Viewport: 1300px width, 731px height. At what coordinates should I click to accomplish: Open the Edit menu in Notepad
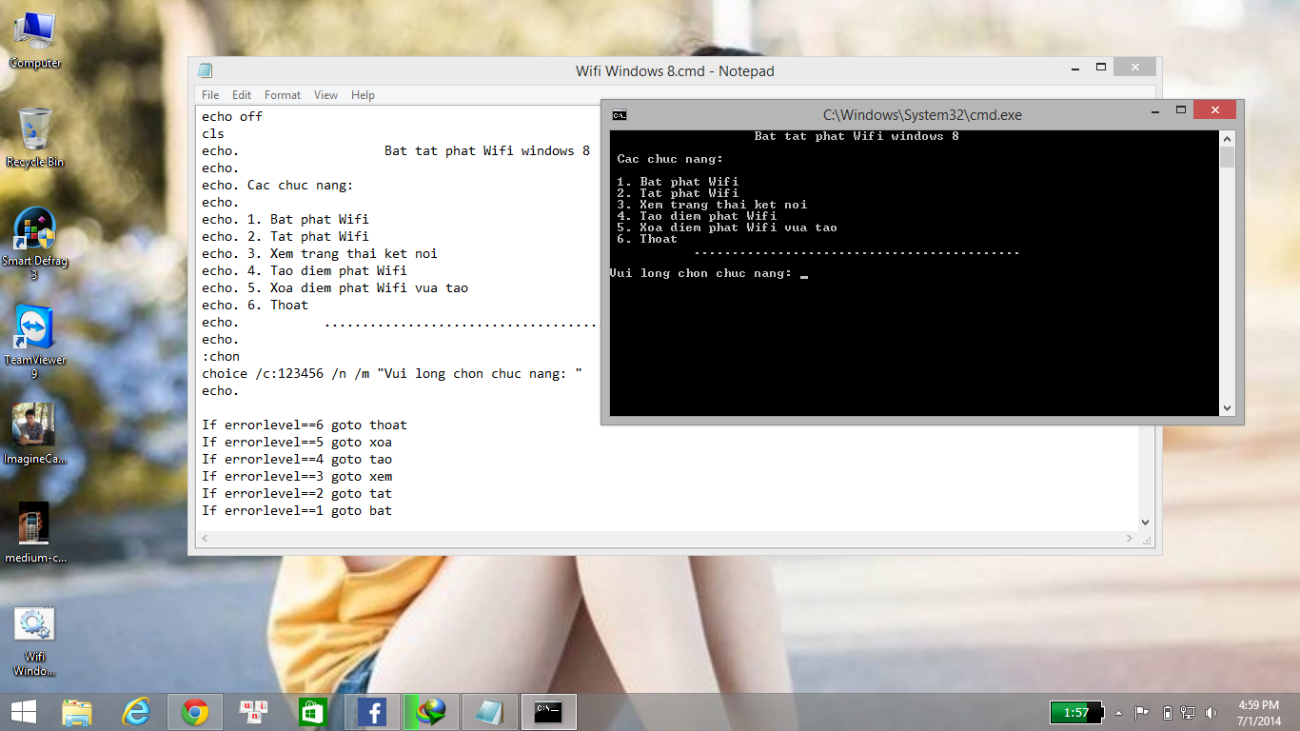pyautogui.click(x=242, y=95)
